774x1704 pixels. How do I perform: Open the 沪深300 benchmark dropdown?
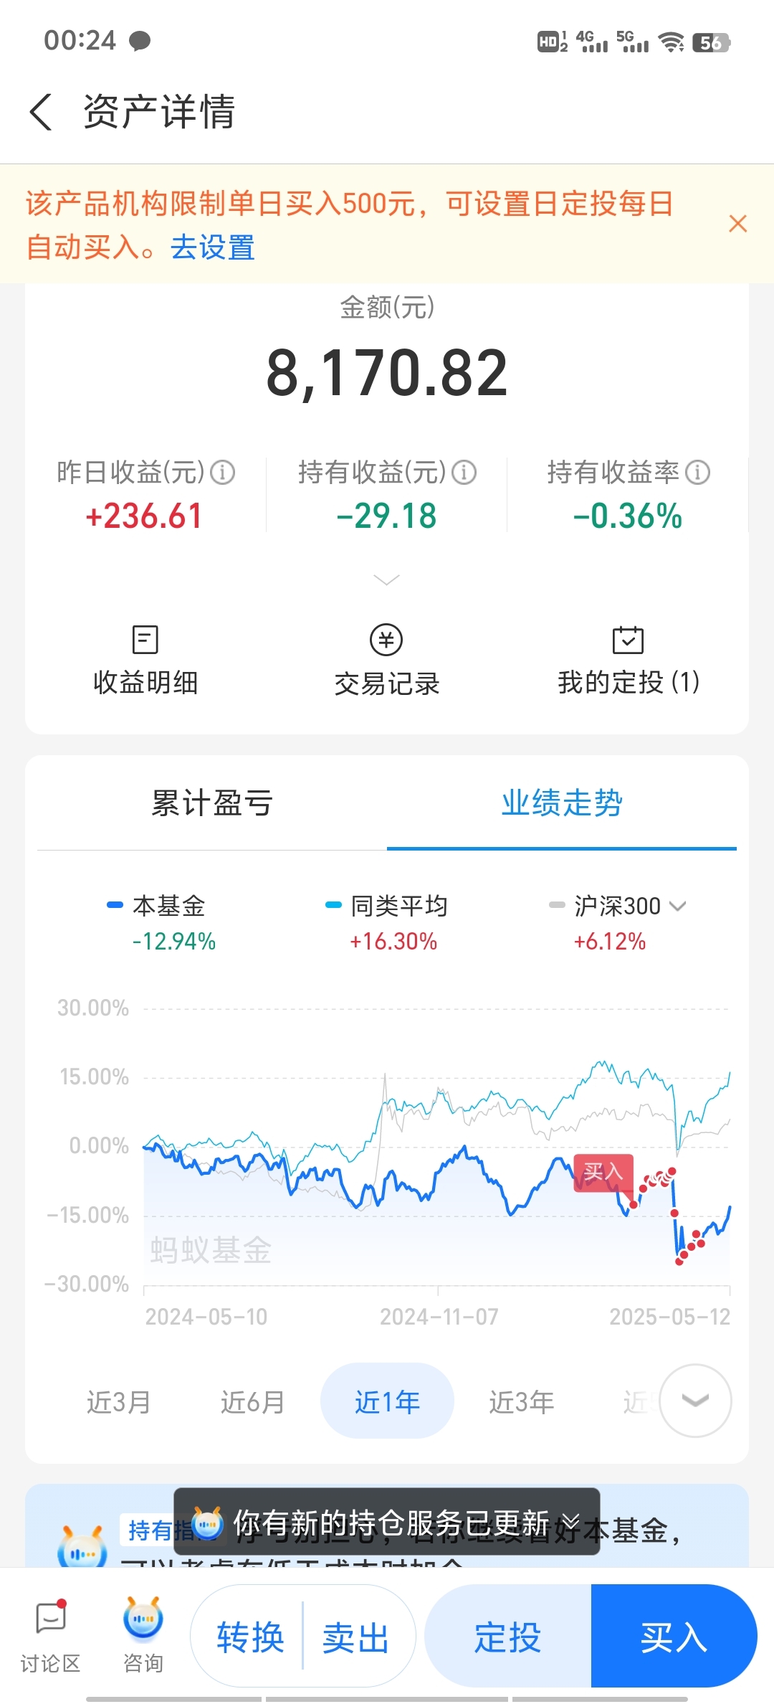coord(618,907)
